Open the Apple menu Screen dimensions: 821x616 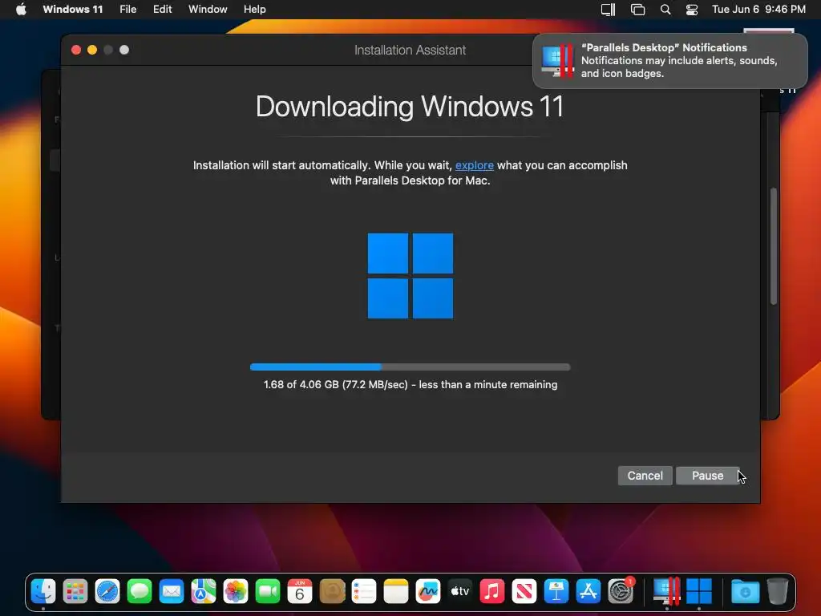coord(21,10)
